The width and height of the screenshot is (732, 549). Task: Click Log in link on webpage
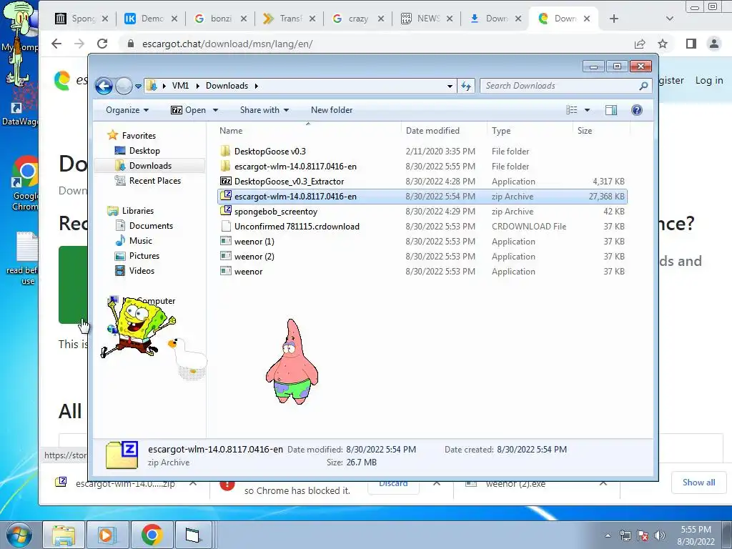pos(709,80)
